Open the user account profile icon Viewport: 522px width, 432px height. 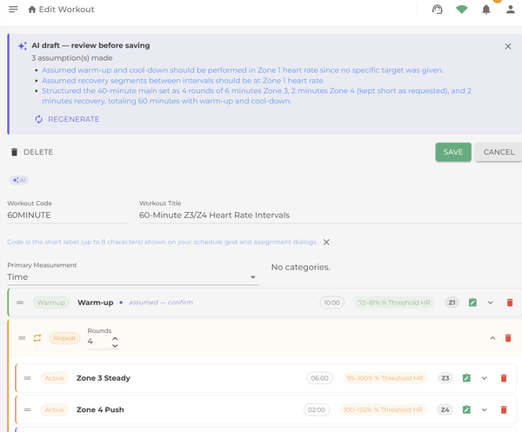pyautogui.click(x=511, y=10)
